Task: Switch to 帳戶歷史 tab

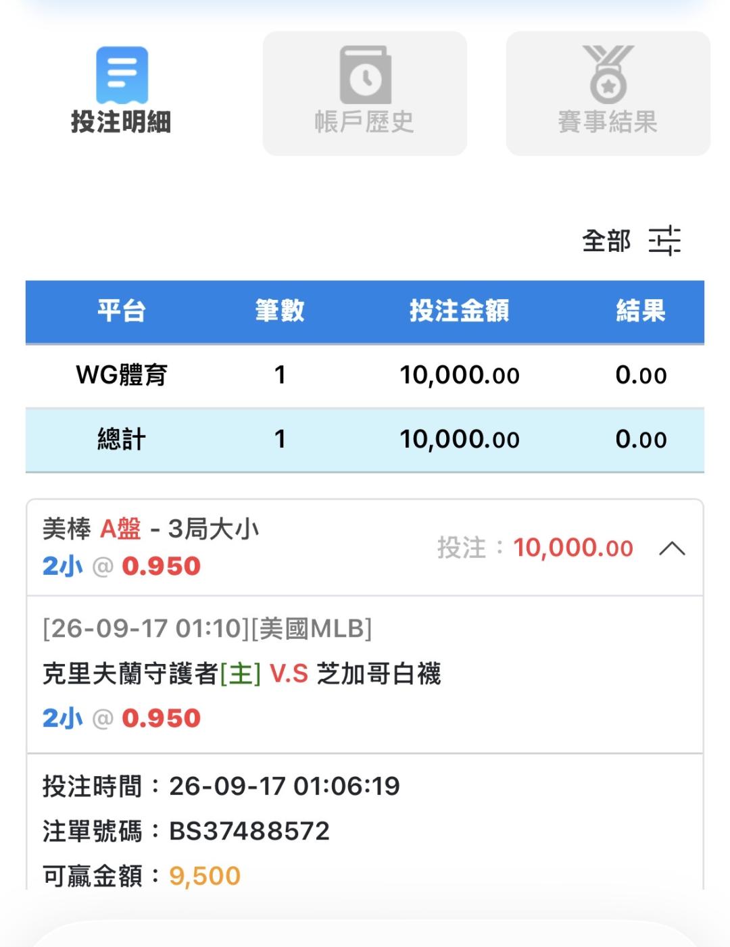Action: point(365,93)
